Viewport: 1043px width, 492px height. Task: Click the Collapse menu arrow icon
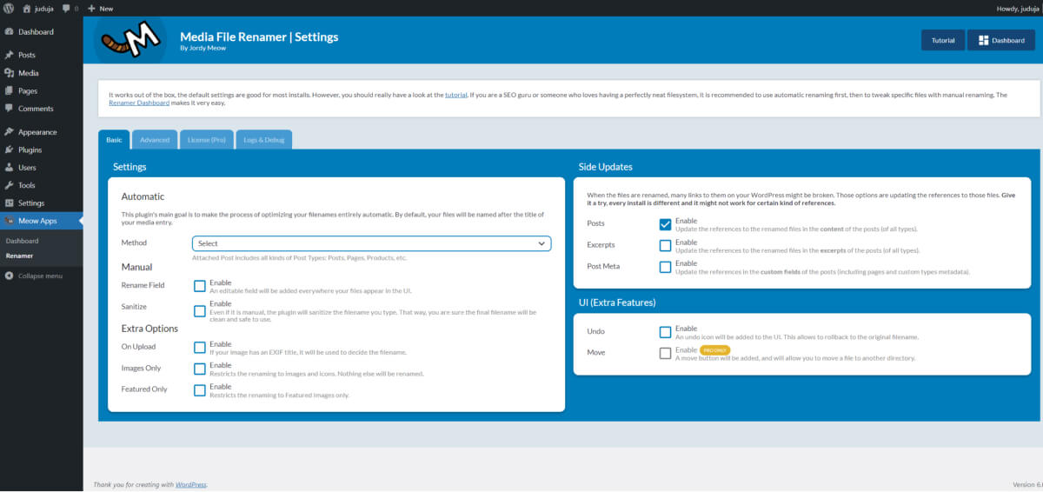(10, 276)
